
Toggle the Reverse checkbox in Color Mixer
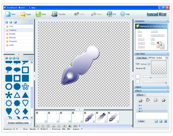[x=144, y=68]
